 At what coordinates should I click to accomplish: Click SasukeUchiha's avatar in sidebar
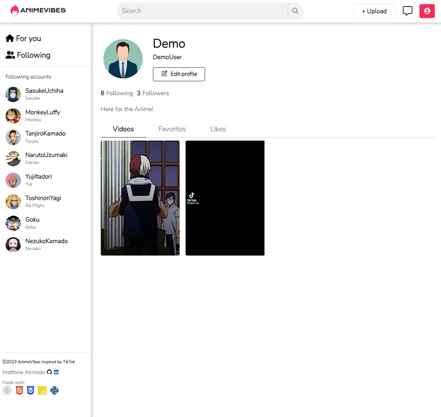click(13, 94)
